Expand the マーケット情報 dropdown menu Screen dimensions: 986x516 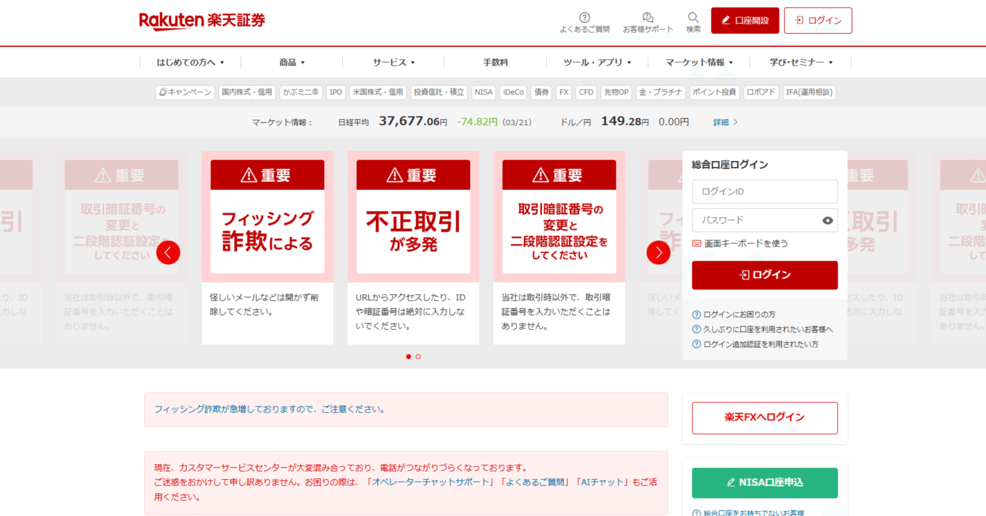(698, 62)
